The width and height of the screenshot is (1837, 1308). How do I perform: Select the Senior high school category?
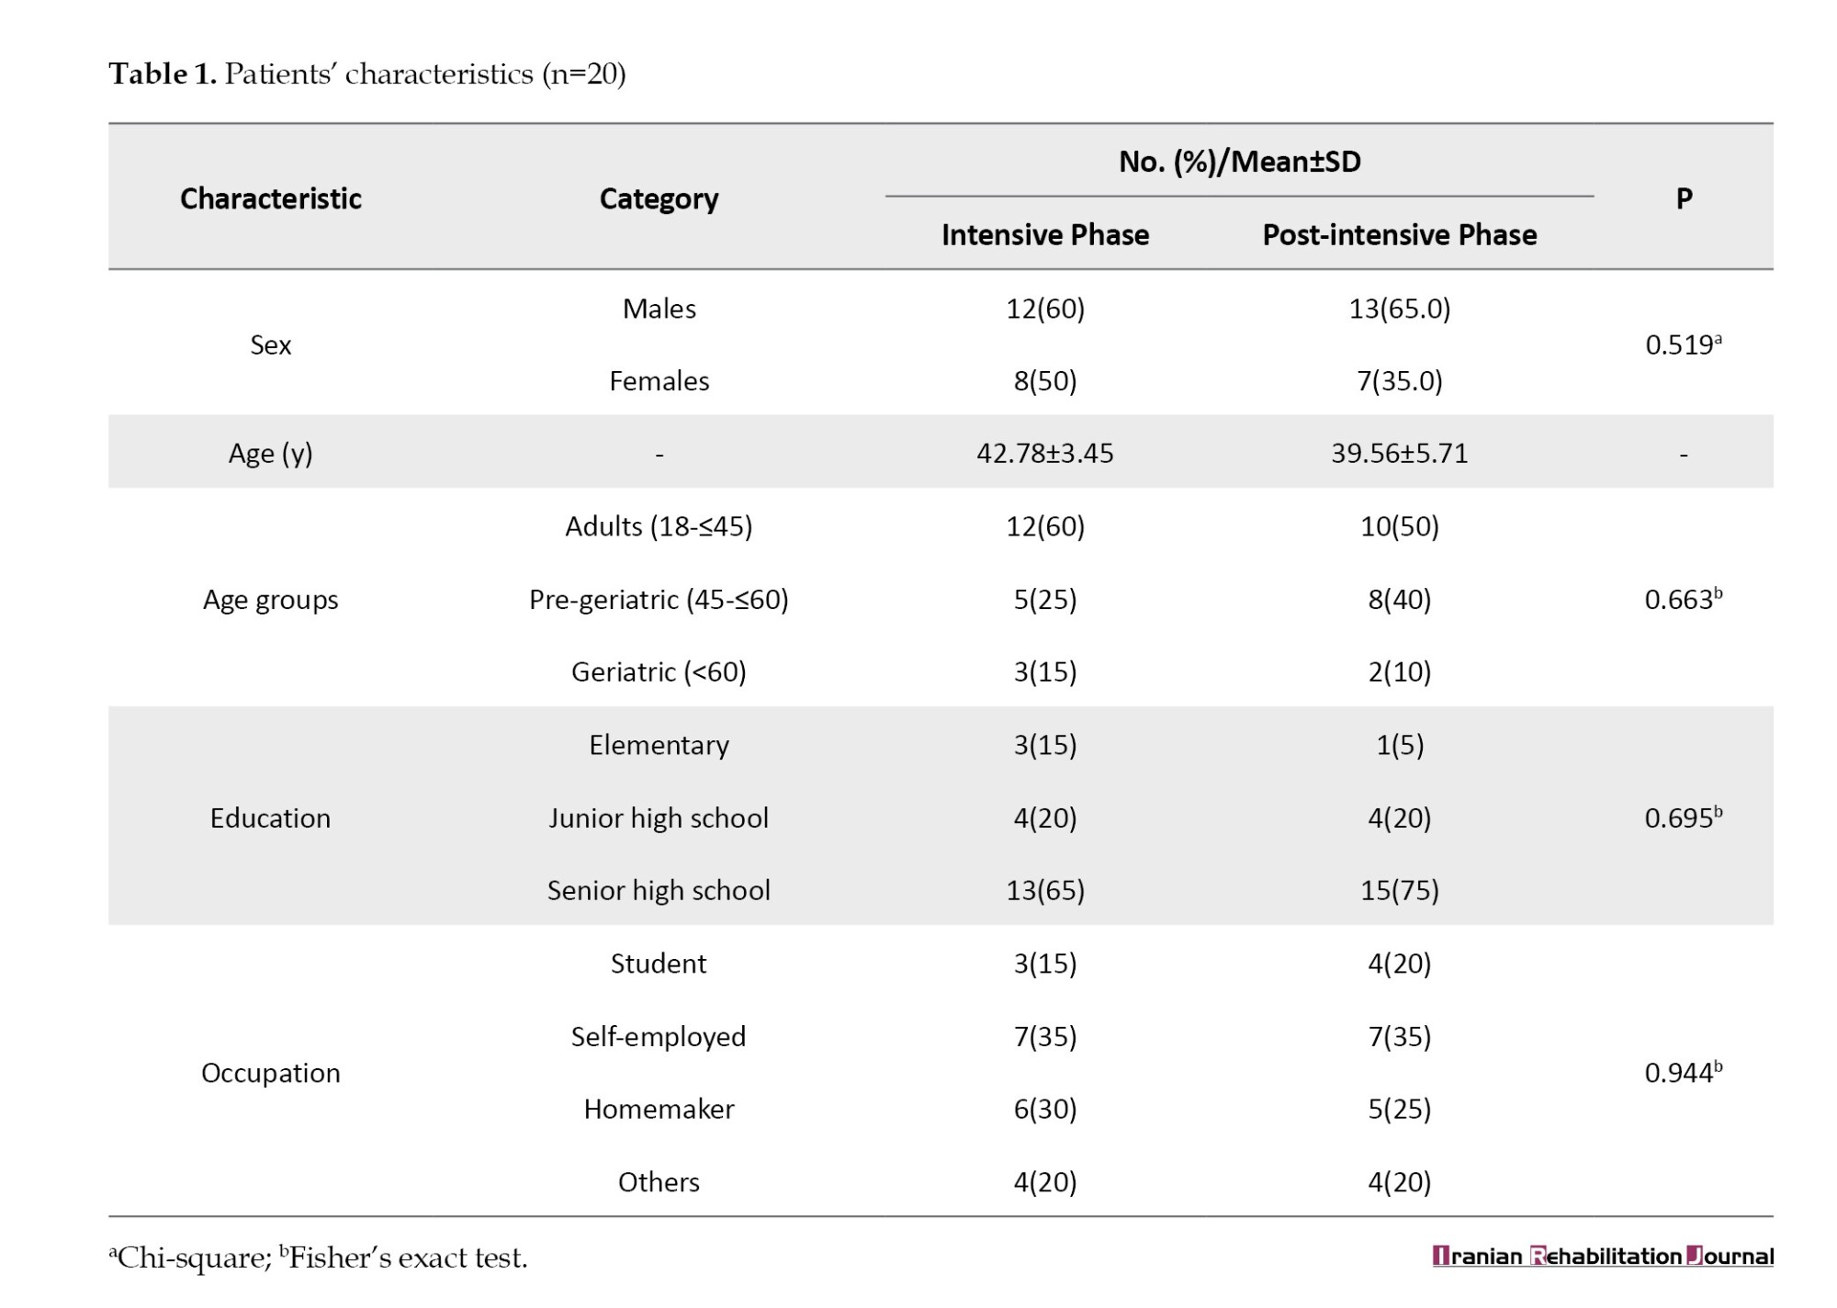(659, 891)
